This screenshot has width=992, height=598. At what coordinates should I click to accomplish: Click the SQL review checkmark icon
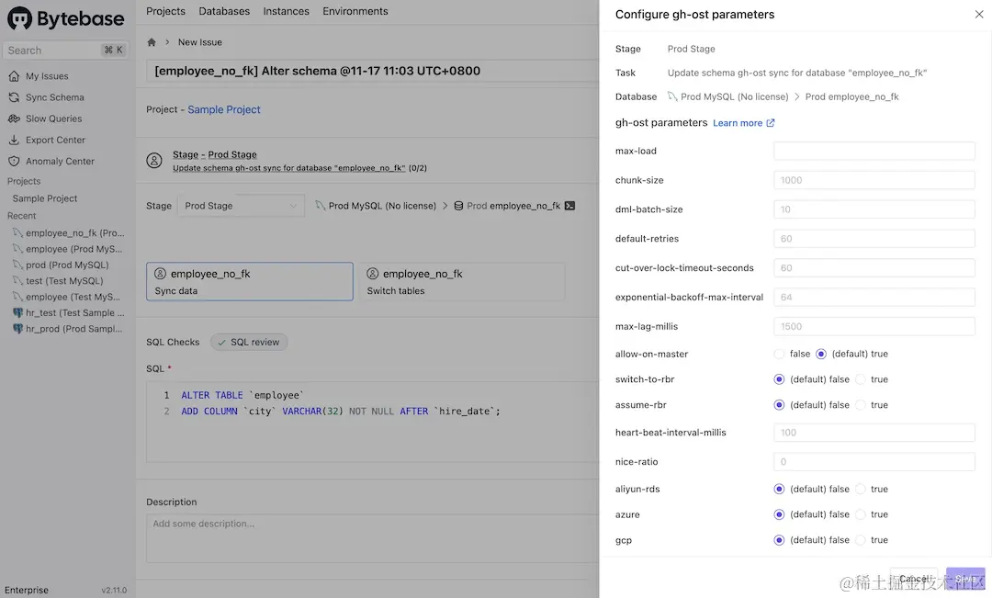click(x=221, y=343)
